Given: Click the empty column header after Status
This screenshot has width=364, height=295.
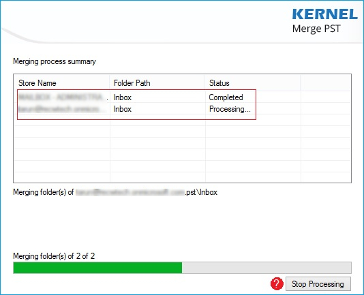Looking at the screenshot, I should [325, 83].
